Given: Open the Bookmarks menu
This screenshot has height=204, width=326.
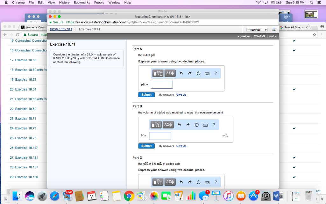Looking at the screenshot, I should [x=82, y=3].
